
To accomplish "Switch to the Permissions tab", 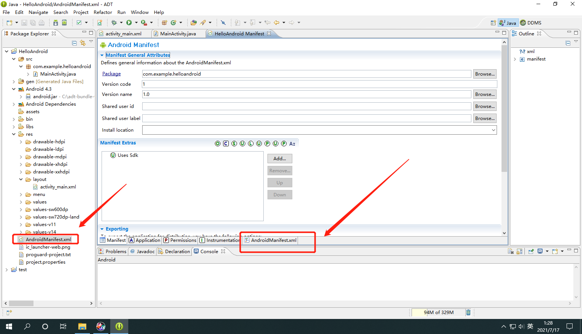I will (x=180, y=240).
